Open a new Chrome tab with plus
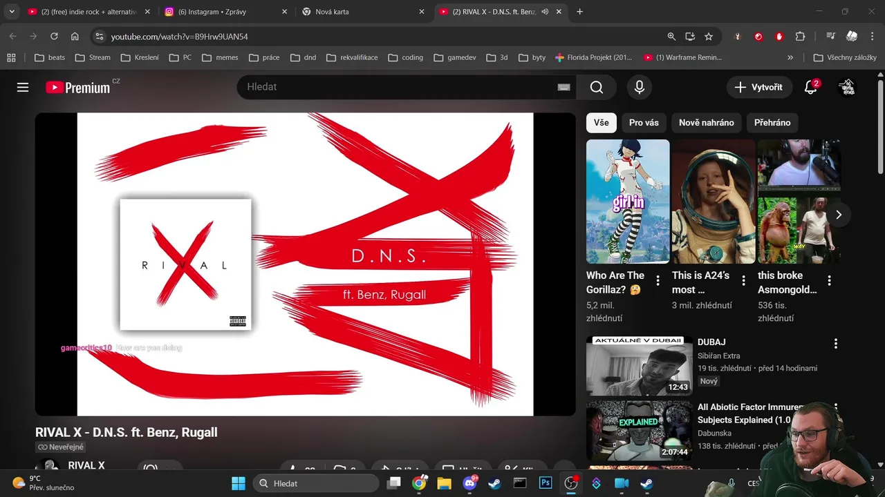The width and height of the screenshot is (885, 497). tap(579, 12)
